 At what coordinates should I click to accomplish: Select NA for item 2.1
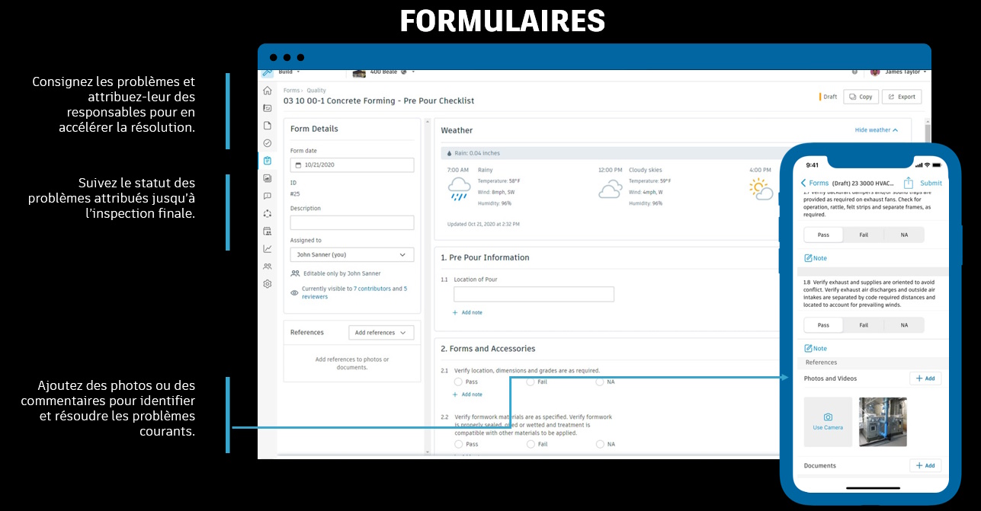[x=600, y=382]
